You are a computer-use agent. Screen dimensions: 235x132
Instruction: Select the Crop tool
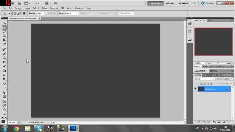[4, 40]
